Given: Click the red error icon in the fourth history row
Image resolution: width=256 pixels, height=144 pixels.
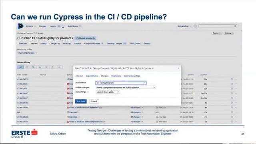Looking at the screenshot, I should pyautogui.click(x=68, y=93).
